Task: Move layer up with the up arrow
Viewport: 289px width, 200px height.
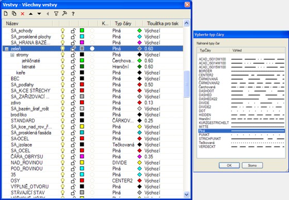Action: [31, 14]
